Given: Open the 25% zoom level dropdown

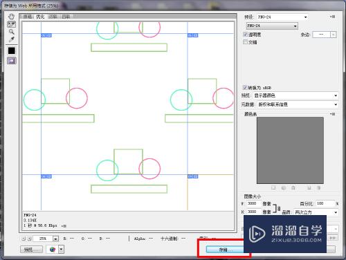Looking at the screenshot, I should pyautogui.click(x=55, y=239).
